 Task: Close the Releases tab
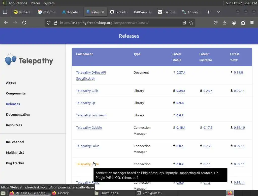103,12
